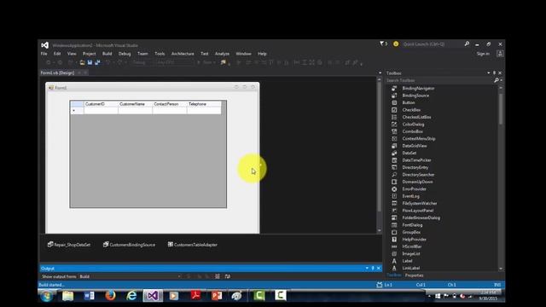Select FontDialog in the Toolbox
This screenshot has height=307, width=546.
tap(412, 225)
